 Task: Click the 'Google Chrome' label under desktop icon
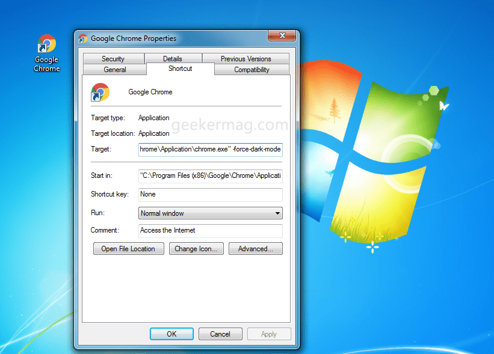[x=46, y=64]
